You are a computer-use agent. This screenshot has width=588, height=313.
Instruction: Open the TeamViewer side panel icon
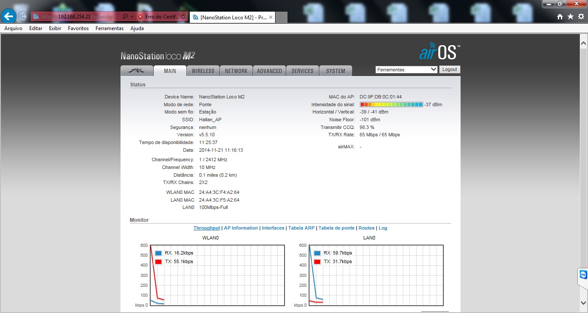[583, 275]
